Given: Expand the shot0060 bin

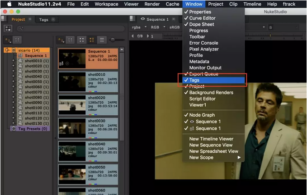Looking at the screenshot, I should point(13,86).
